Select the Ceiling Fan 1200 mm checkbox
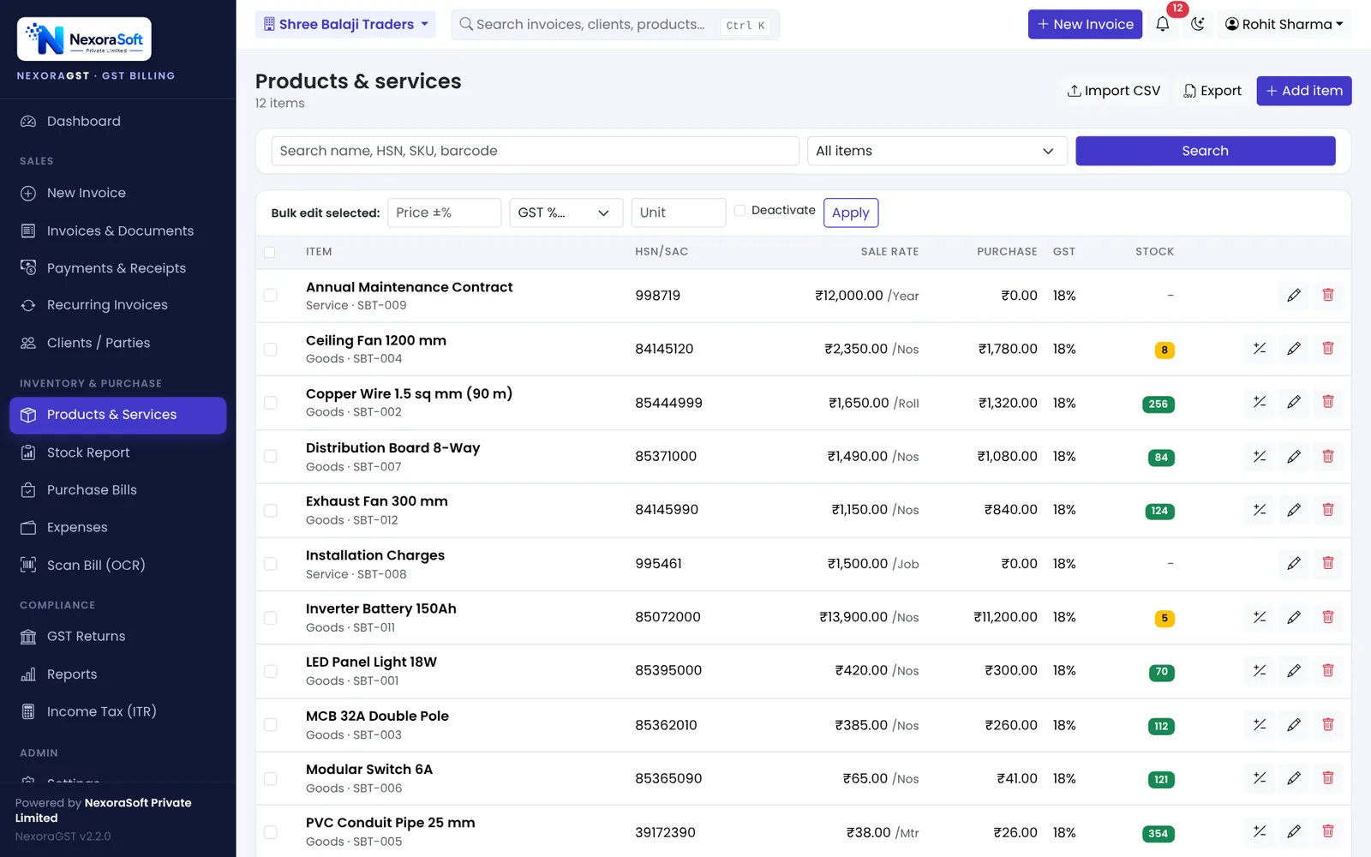 pos(270,349)
